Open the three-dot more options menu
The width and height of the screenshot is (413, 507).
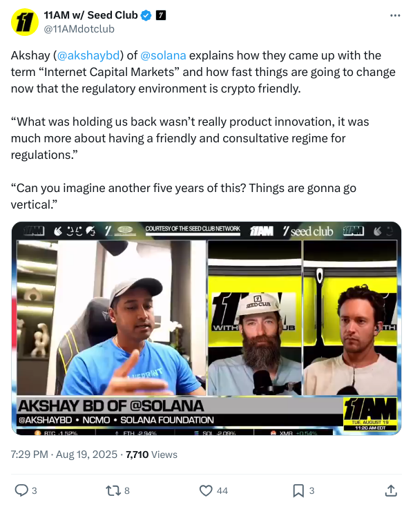(x=395, y=15)
